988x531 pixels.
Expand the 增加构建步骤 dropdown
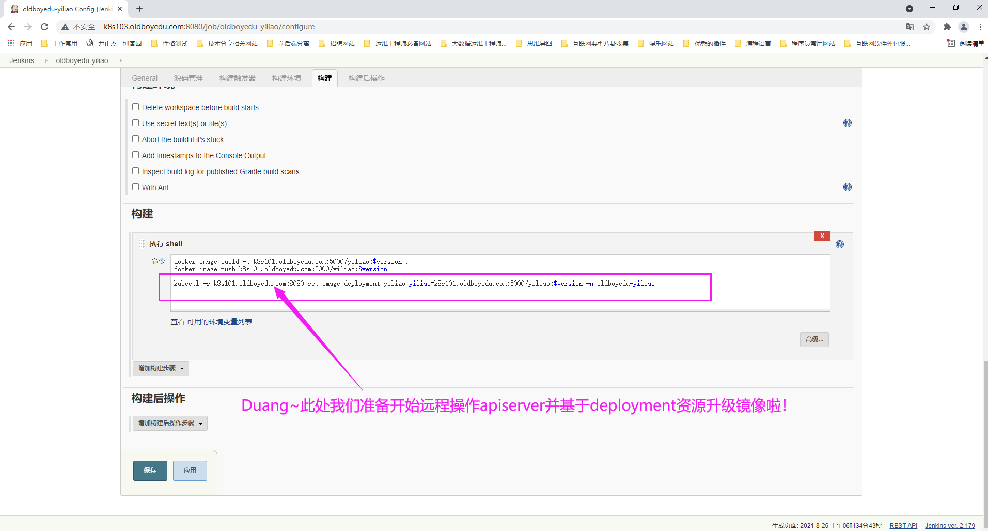161,368
